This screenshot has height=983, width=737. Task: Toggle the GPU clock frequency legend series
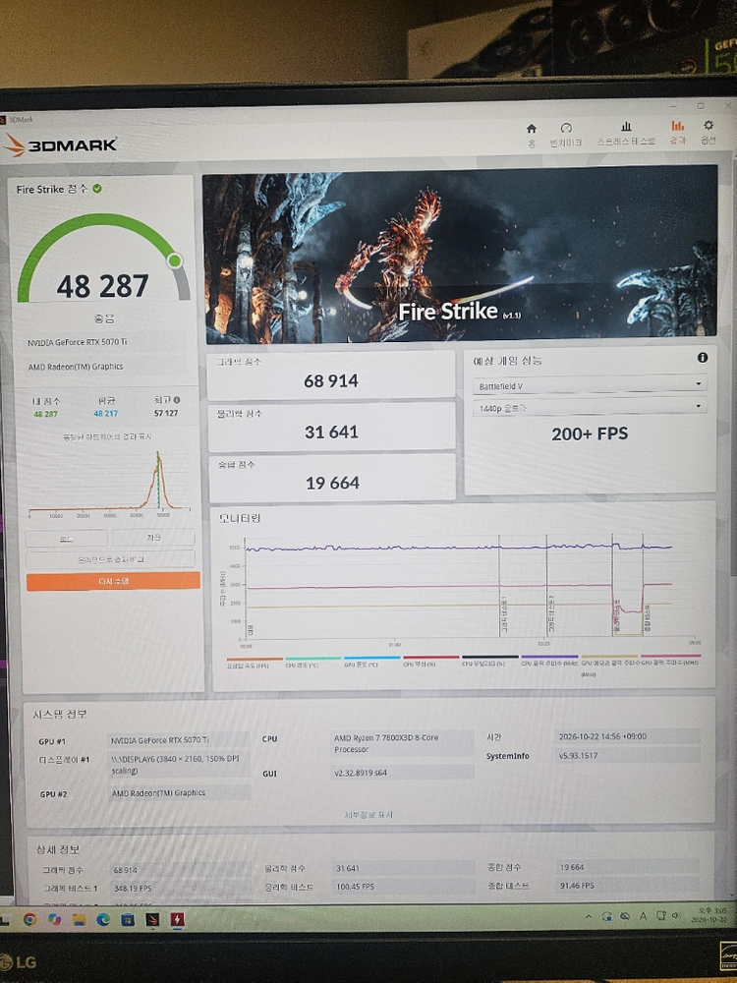[x=670, y=659]
